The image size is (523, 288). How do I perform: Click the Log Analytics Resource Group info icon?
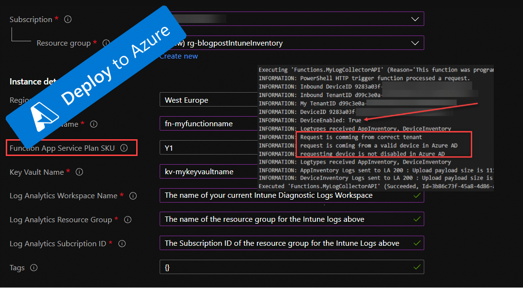click(127, 219)
